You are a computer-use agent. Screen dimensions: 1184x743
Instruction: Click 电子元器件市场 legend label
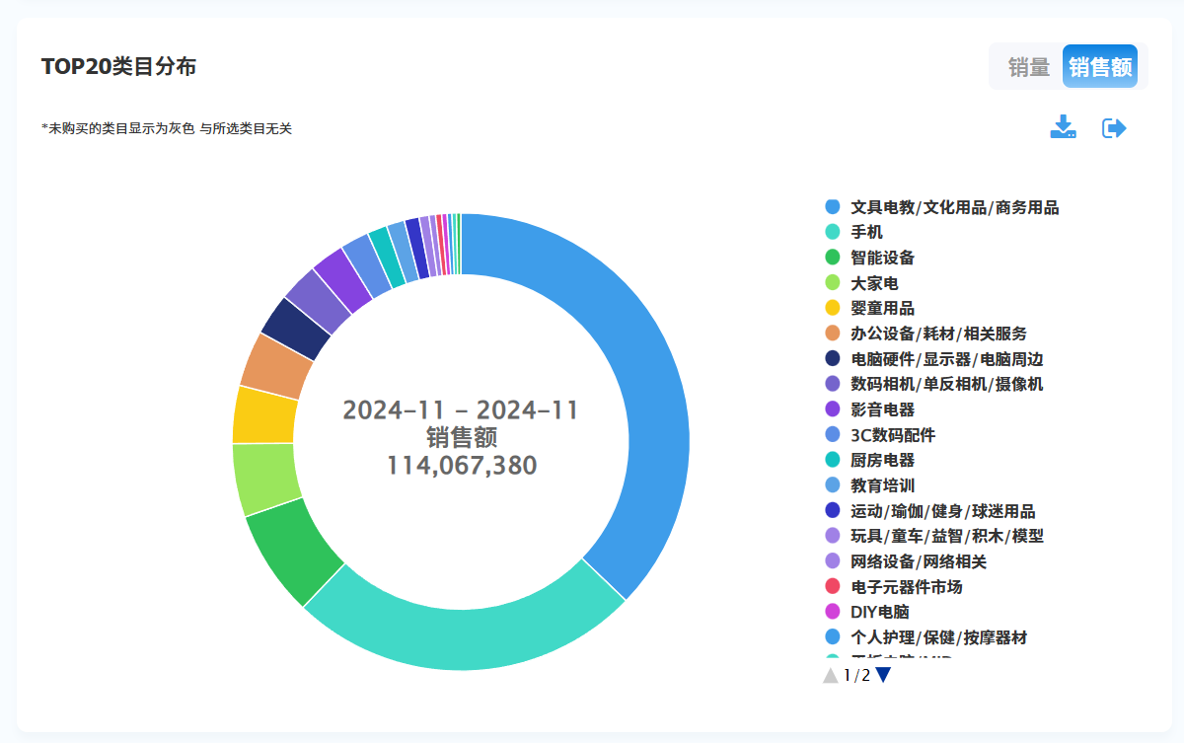click(907, 587)
